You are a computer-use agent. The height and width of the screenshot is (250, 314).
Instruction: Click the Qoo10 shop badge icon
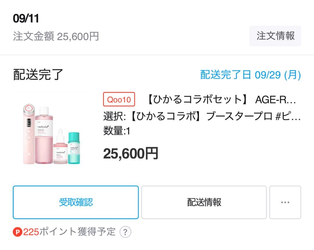[x=119, y=100]
